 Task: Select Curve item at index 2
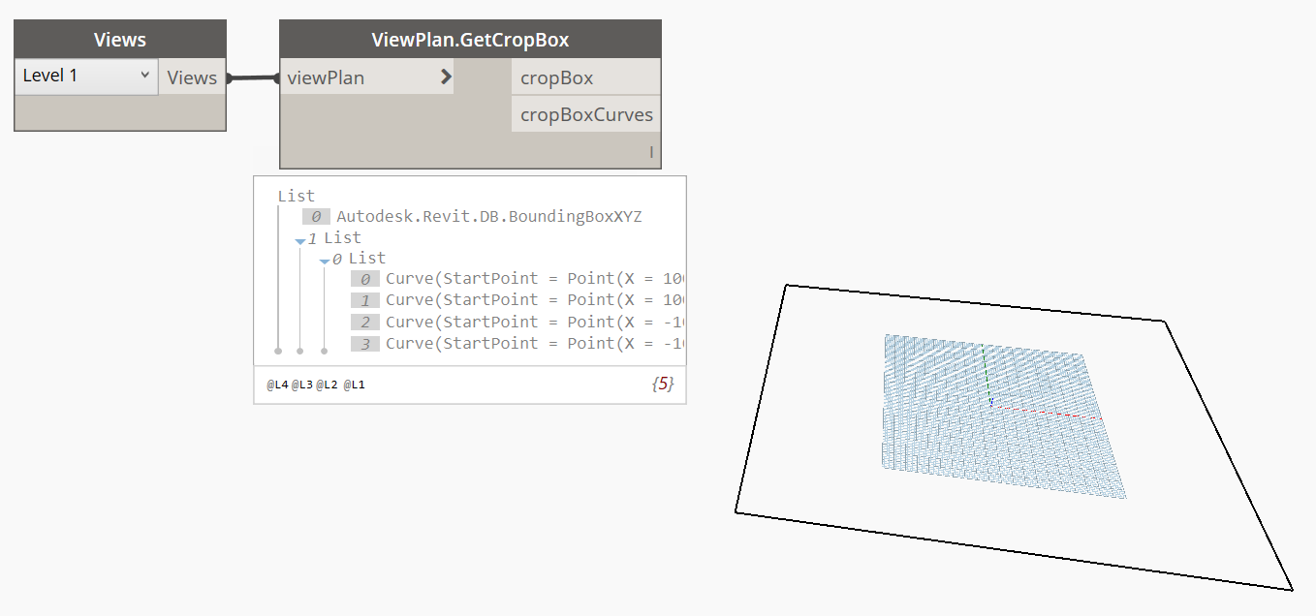(534, 322)
